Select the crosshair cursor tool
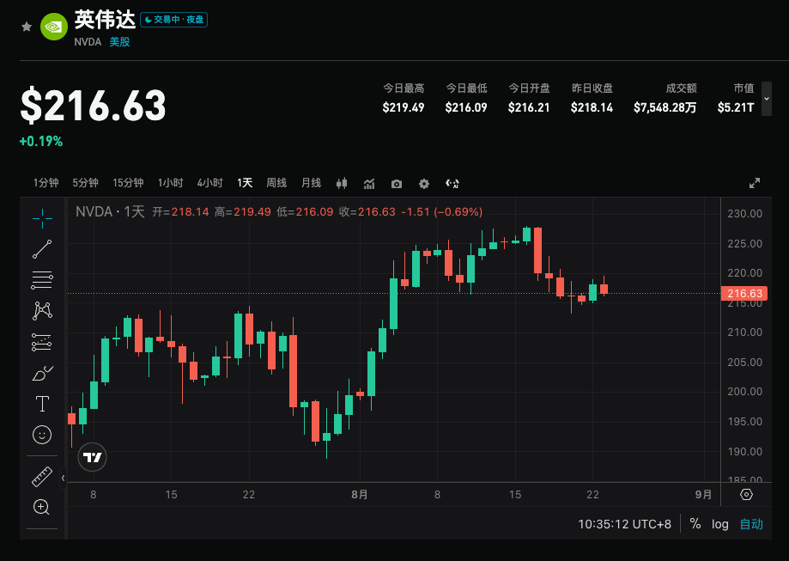This screenshot has width=789, height=561. click(x=42, y=218)
